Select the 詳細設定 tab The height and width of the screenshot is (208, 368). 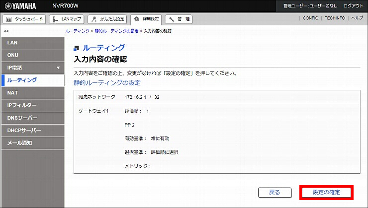point(146,19)
